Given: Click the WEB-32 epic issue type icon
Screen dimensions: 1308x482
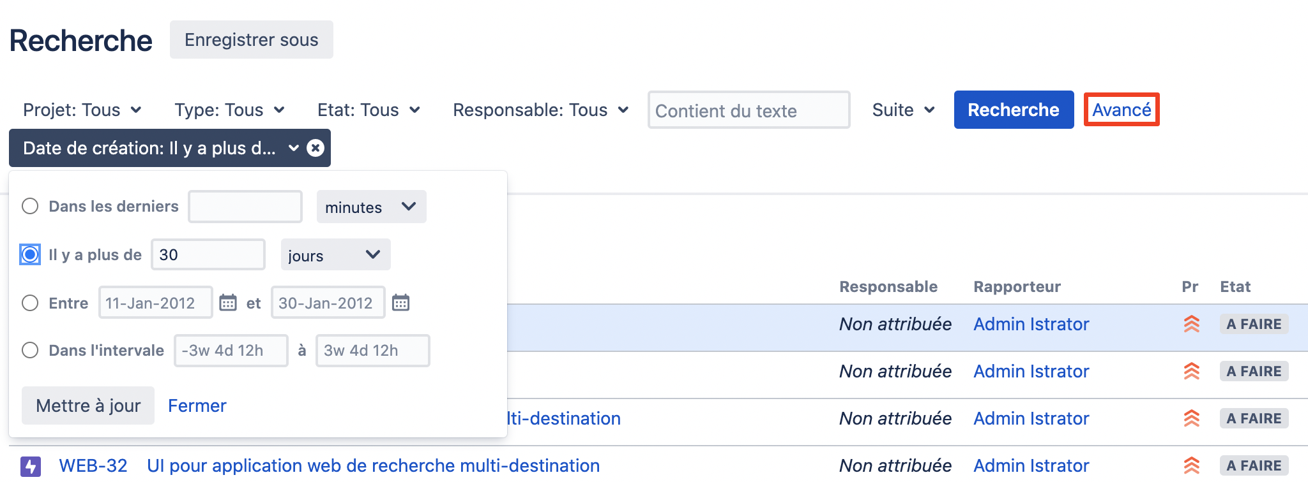Looking at the screenshot, I should tap(31, 466).
